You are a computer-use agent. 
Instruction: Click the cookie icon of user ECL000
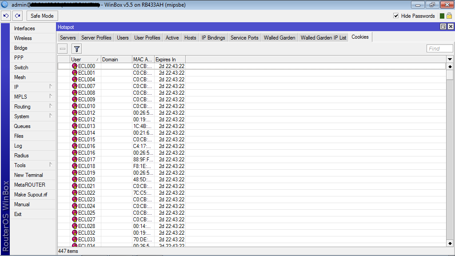(x=75, y=66)
